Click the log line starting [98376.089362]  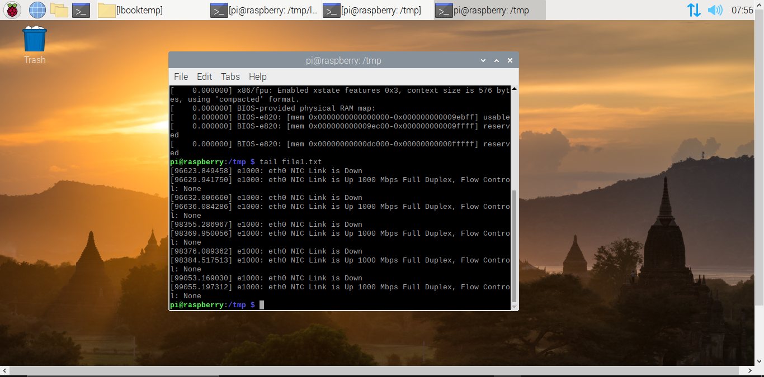pyautogui.click(x=266, y=251)
